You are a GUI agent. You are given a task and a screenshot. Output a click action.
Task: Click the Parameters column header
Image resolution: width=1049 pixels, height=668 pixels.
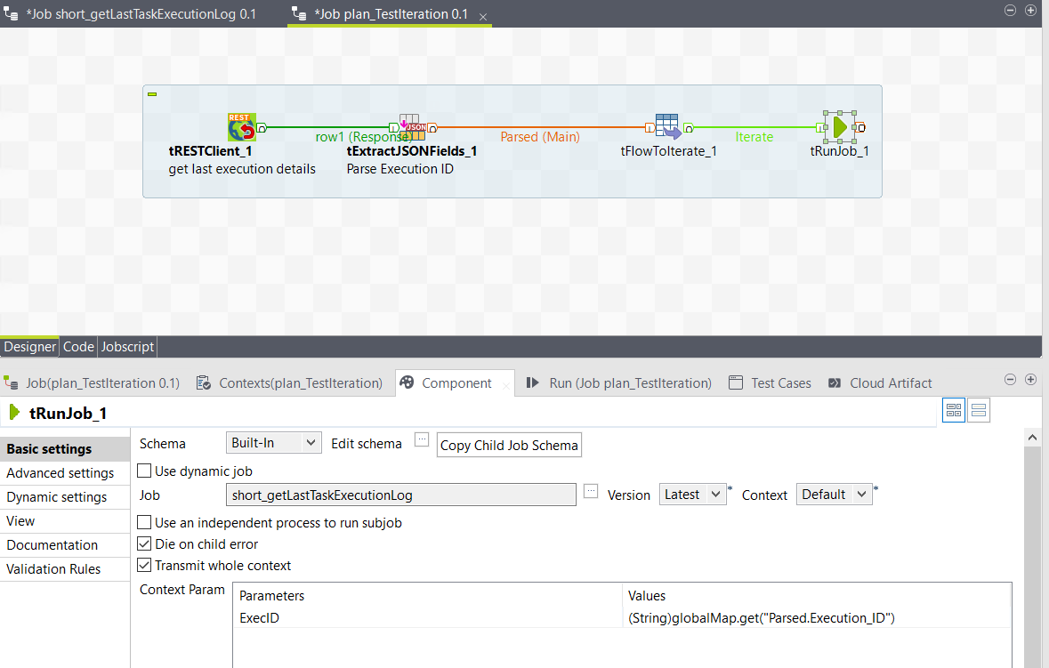427,596
